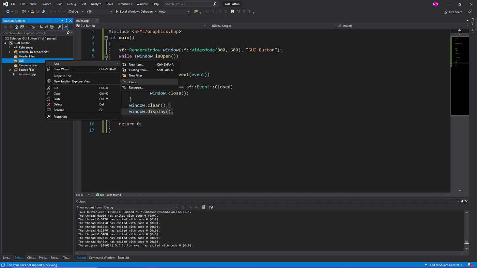The width and height of the screenshot is (477, 268).
Task: Click Add to Source Control
Action: (x=444, y=265)
